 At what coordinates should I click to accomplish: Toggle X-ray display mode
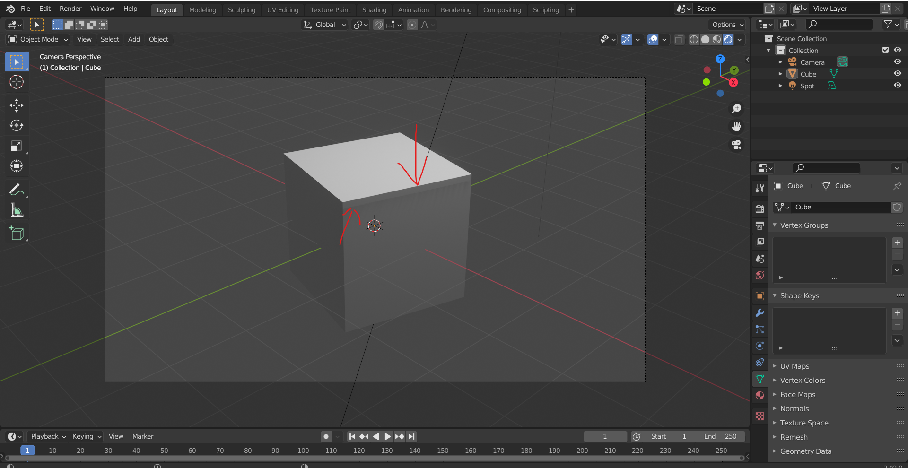[679, 40]
